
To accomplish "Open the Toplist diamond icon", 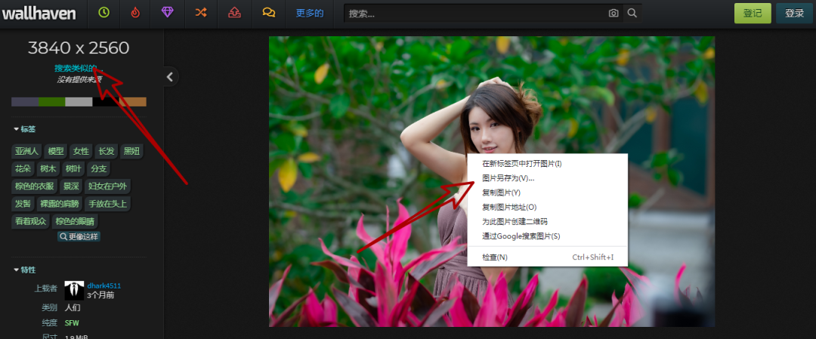I will [167, 13].
